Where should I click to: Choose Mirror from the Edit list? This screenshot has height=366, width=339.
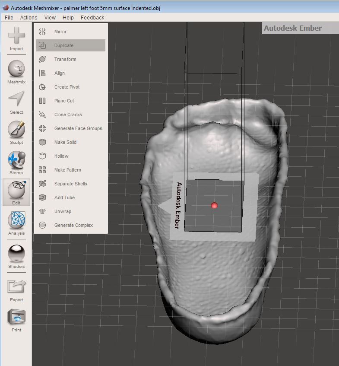point(71,32)
